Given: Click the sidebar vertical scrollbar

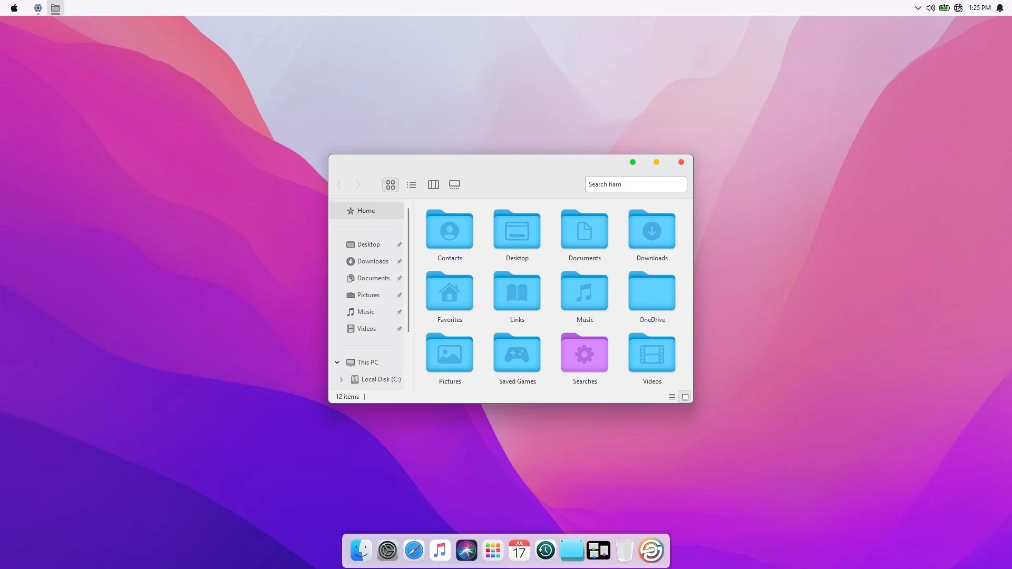Looking at the screenshot, I should 408,270.
